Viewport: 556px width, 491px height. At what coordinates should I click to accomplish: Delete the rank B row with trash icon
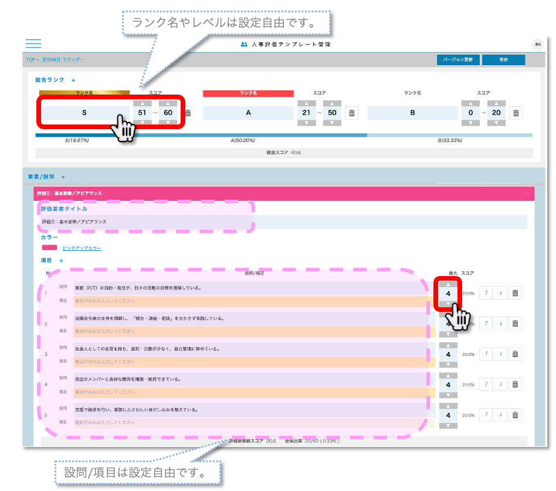pos(516,113)
